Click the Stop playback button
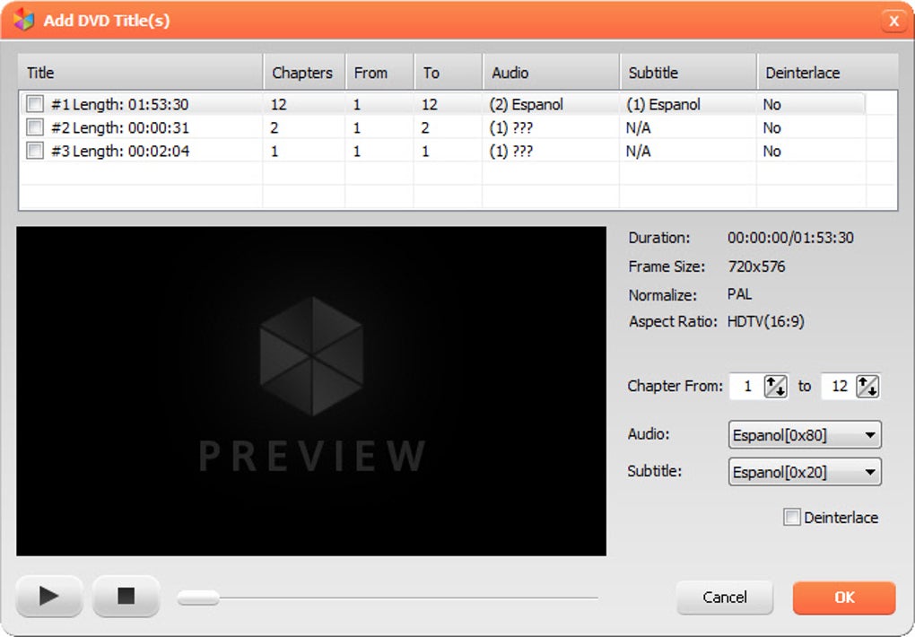The height and width of the screenshot is (637, 915). pyautogui.click(x=126, y=596)
